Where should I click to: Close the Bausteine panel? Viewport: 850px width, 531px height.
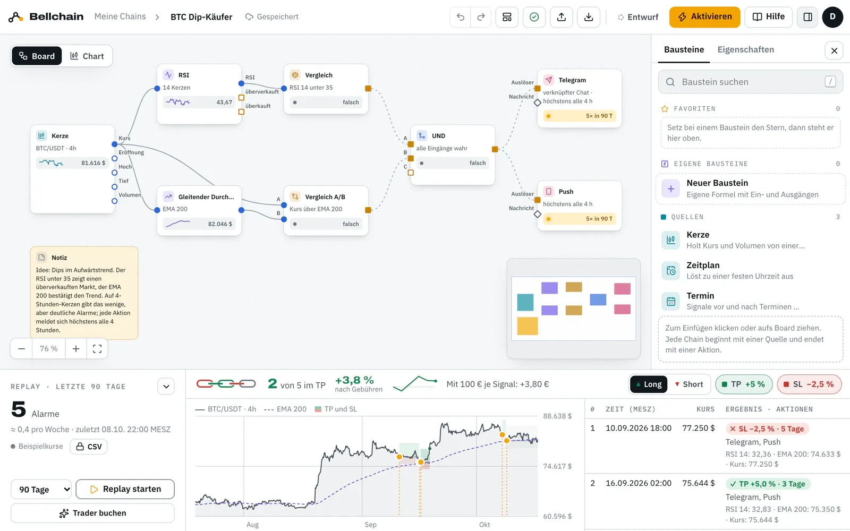pos(834,50)
